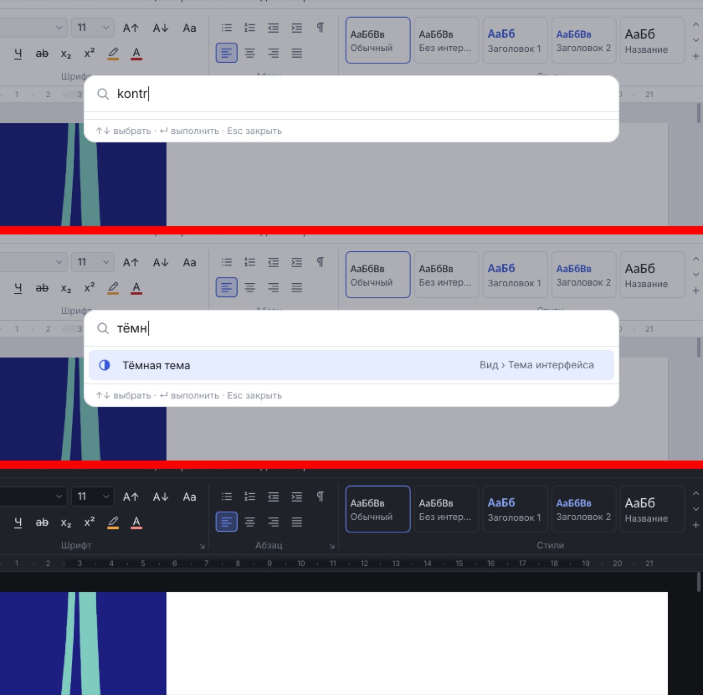The width and height of the screenshot is (703, 695).
Task: Open the Абзац dialog launcher in dark-theme ribbon
Action: click(x=332, y=546)
